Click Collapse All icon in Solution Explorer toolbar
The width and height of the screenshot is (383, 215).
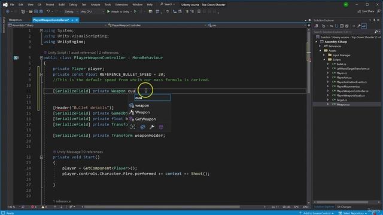coord(342,26)
